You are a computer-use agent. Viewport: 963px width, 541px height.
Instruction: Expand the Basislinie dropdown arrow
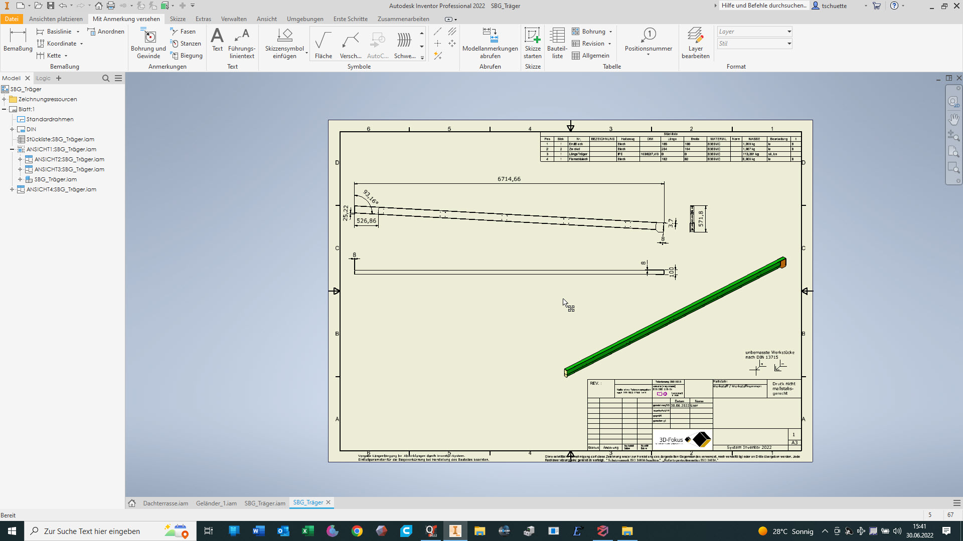click(x=78, y=32)
